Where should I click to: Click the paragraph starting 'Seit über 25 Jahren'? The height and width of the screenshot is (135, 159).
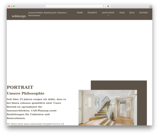pos(36,109)
